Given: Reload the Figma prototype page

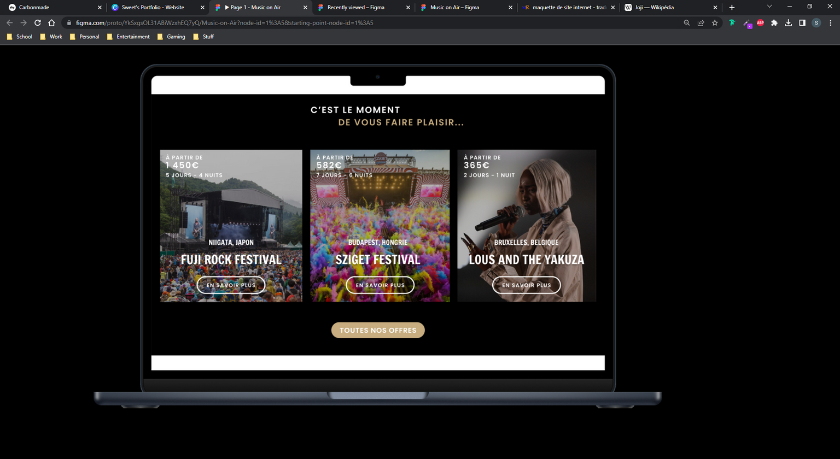Looking at the screenshot, I should pyautogui.click(x=38, y=23).
